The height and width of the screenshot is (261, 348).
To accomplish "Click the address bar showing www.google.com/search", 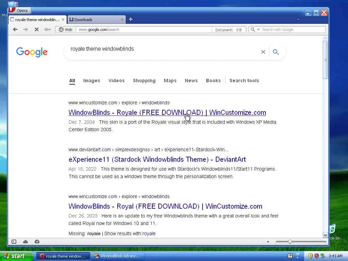I will click(x=144, y=30).
